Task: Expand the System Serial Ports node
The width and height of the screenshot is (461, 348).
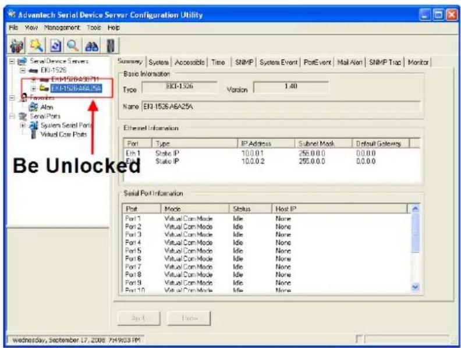Action: click(x=23, y=126)
